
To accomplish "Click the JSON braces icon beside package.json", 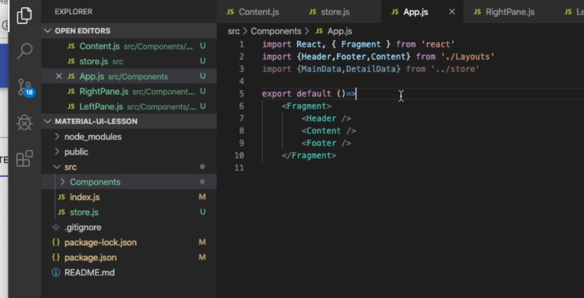I will pyautogui.click(x=55, y=257).
